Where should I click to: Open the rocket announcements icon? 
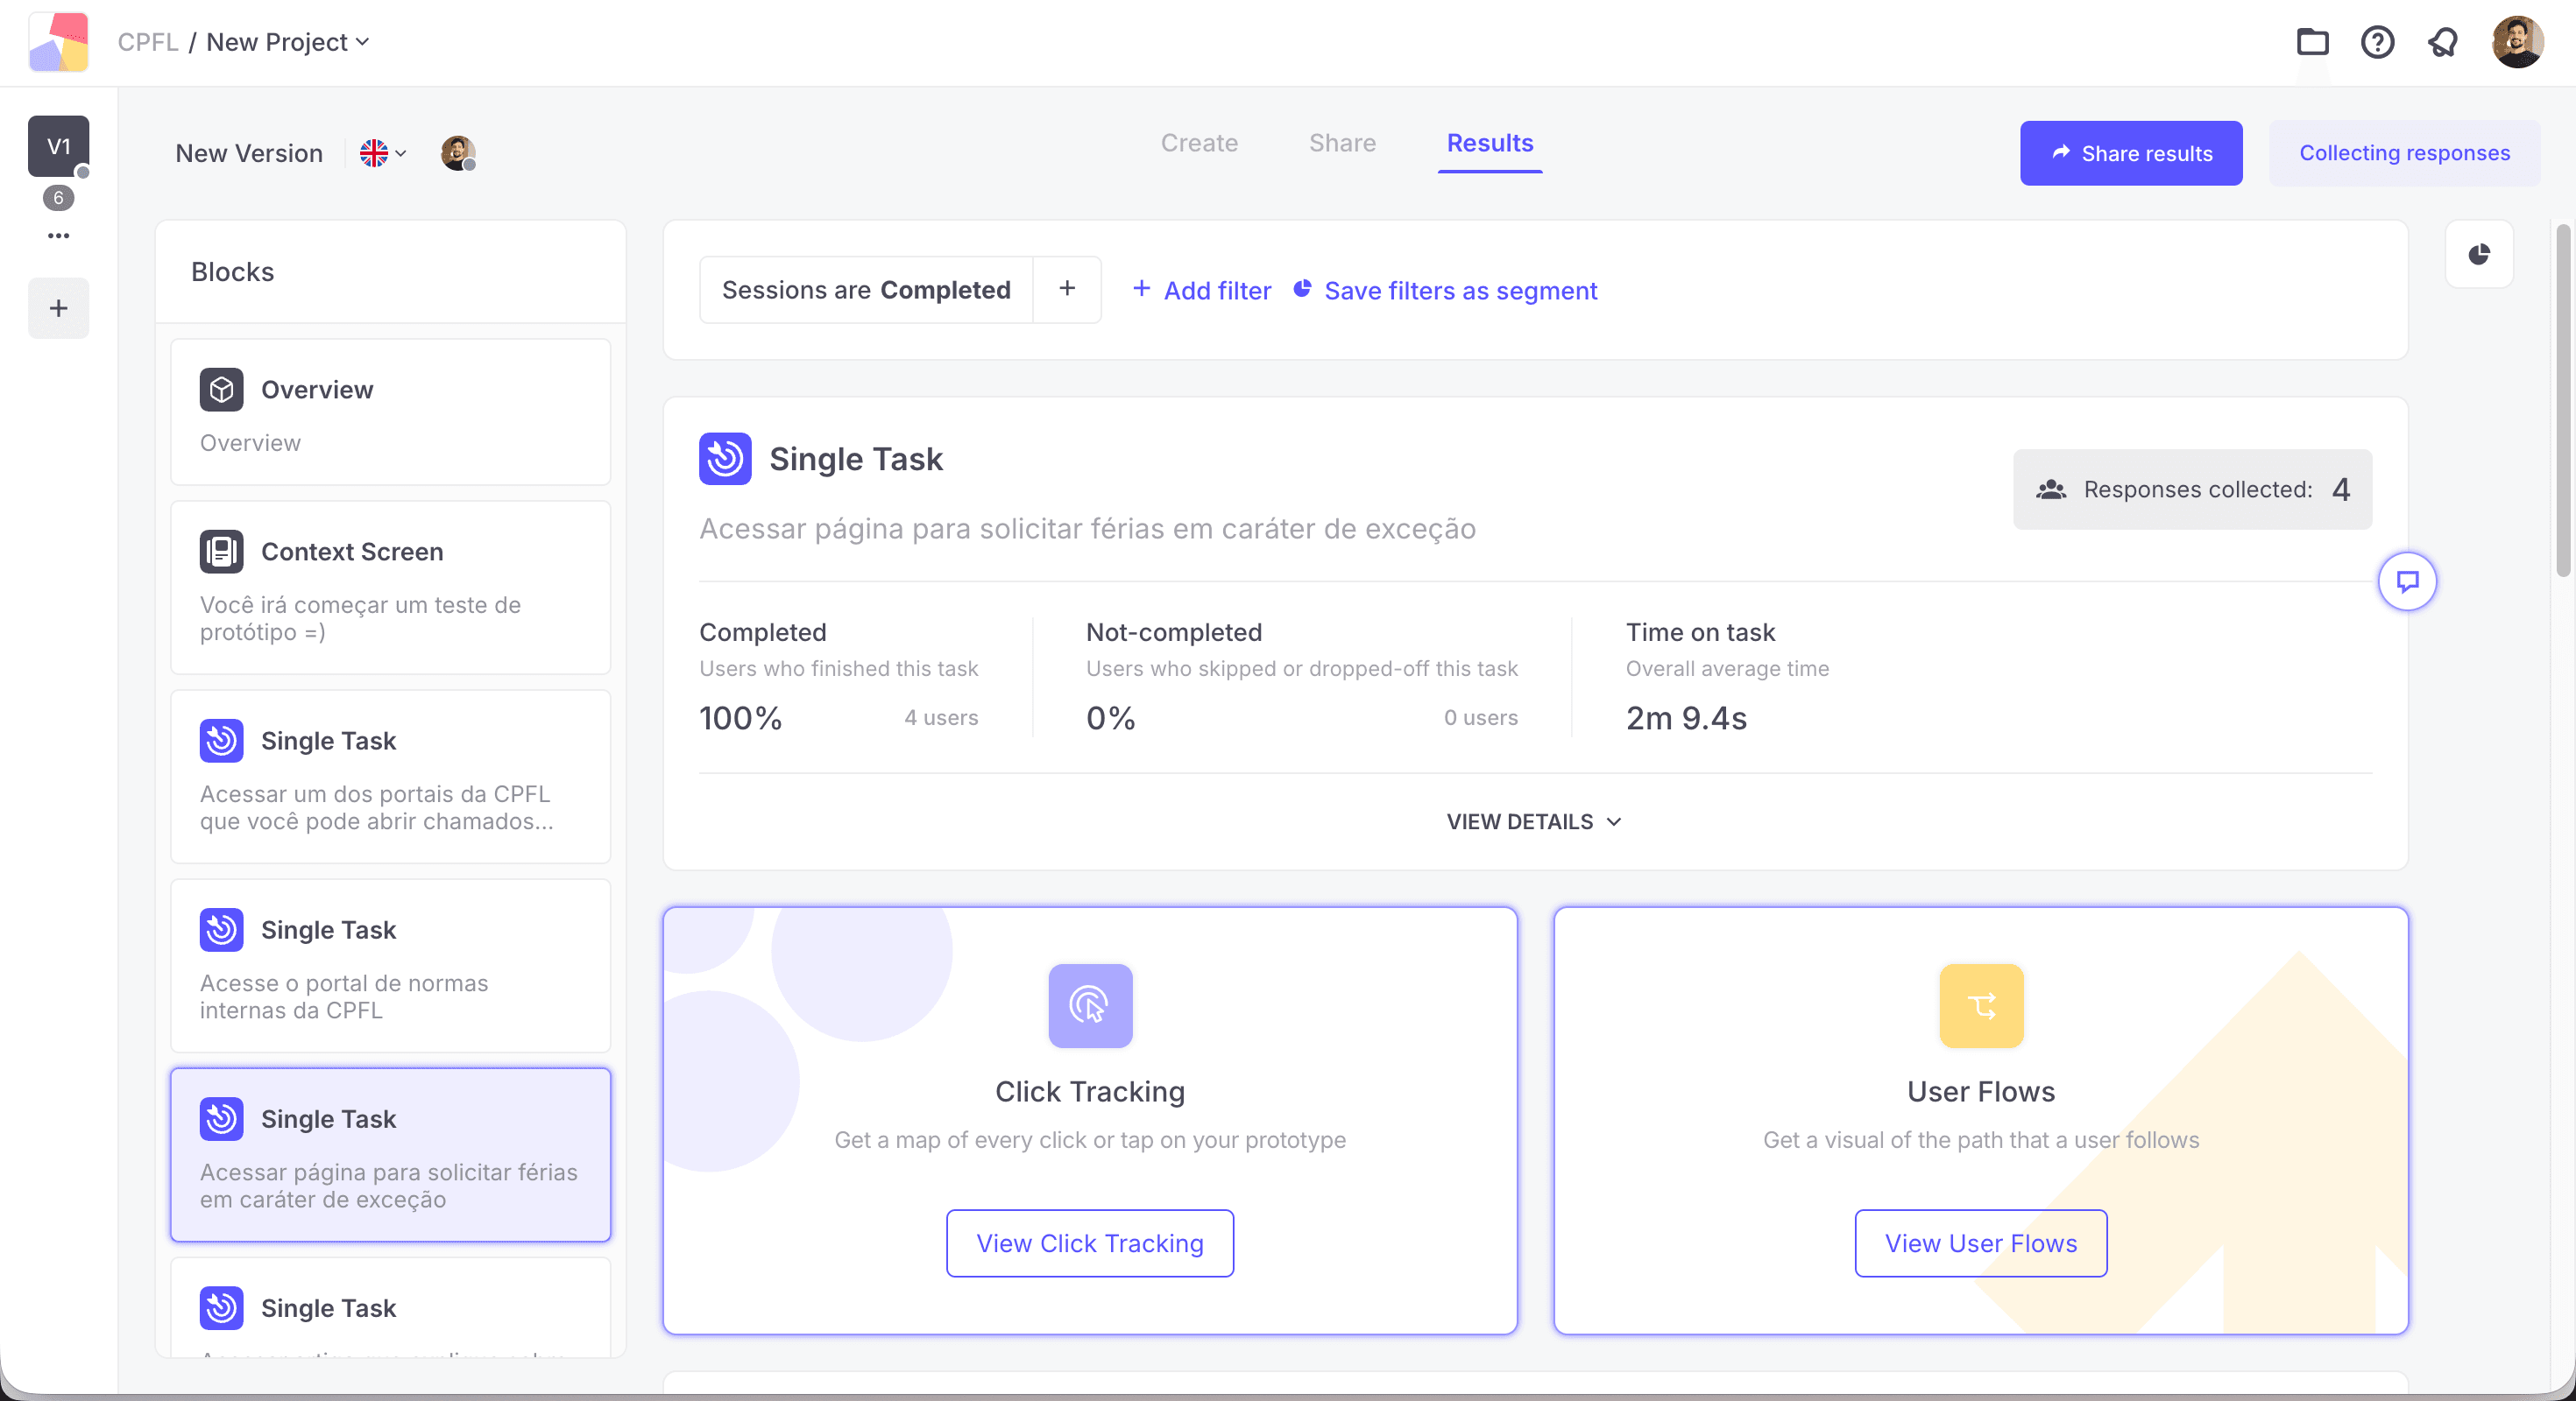2443,42
